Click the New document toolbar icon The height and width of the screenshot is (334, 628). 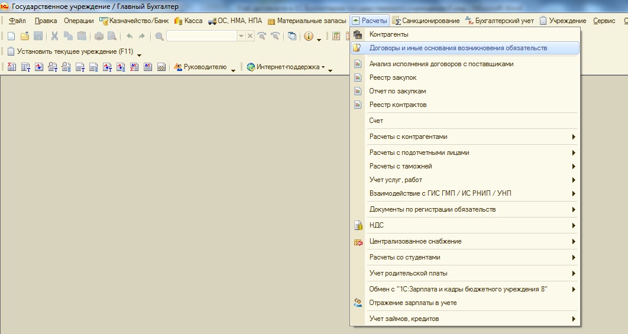point(11,36)
